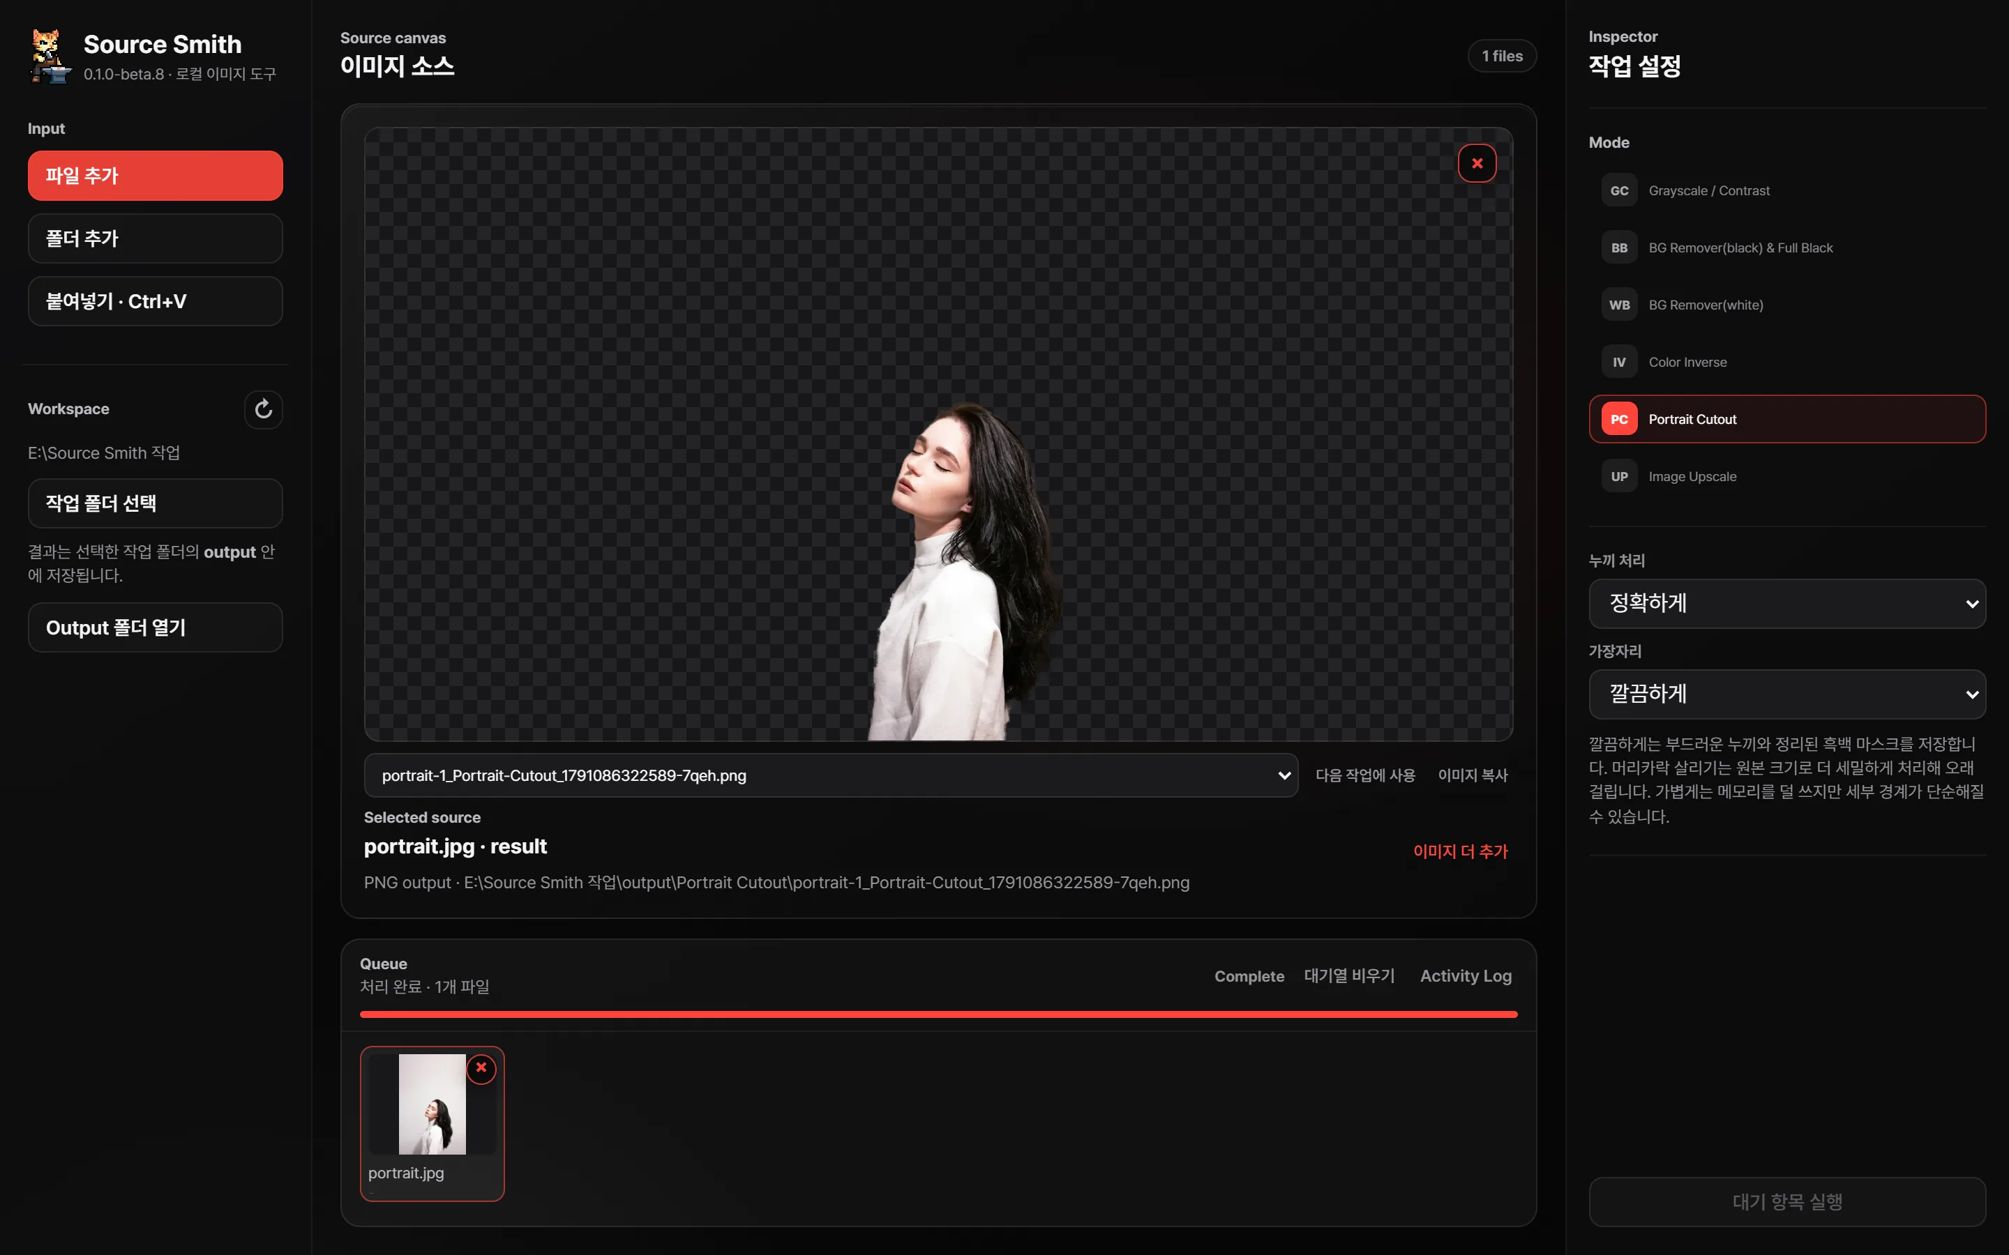Viewport: 2009px width, 1255px height.
Task: Click the E:\Source Smith 작업 workspace path
Action: (x=104, y=453)
